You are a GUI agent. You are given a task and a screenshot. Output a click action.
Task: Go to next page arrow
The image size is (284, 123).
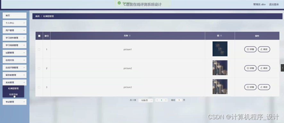[166, 100]
